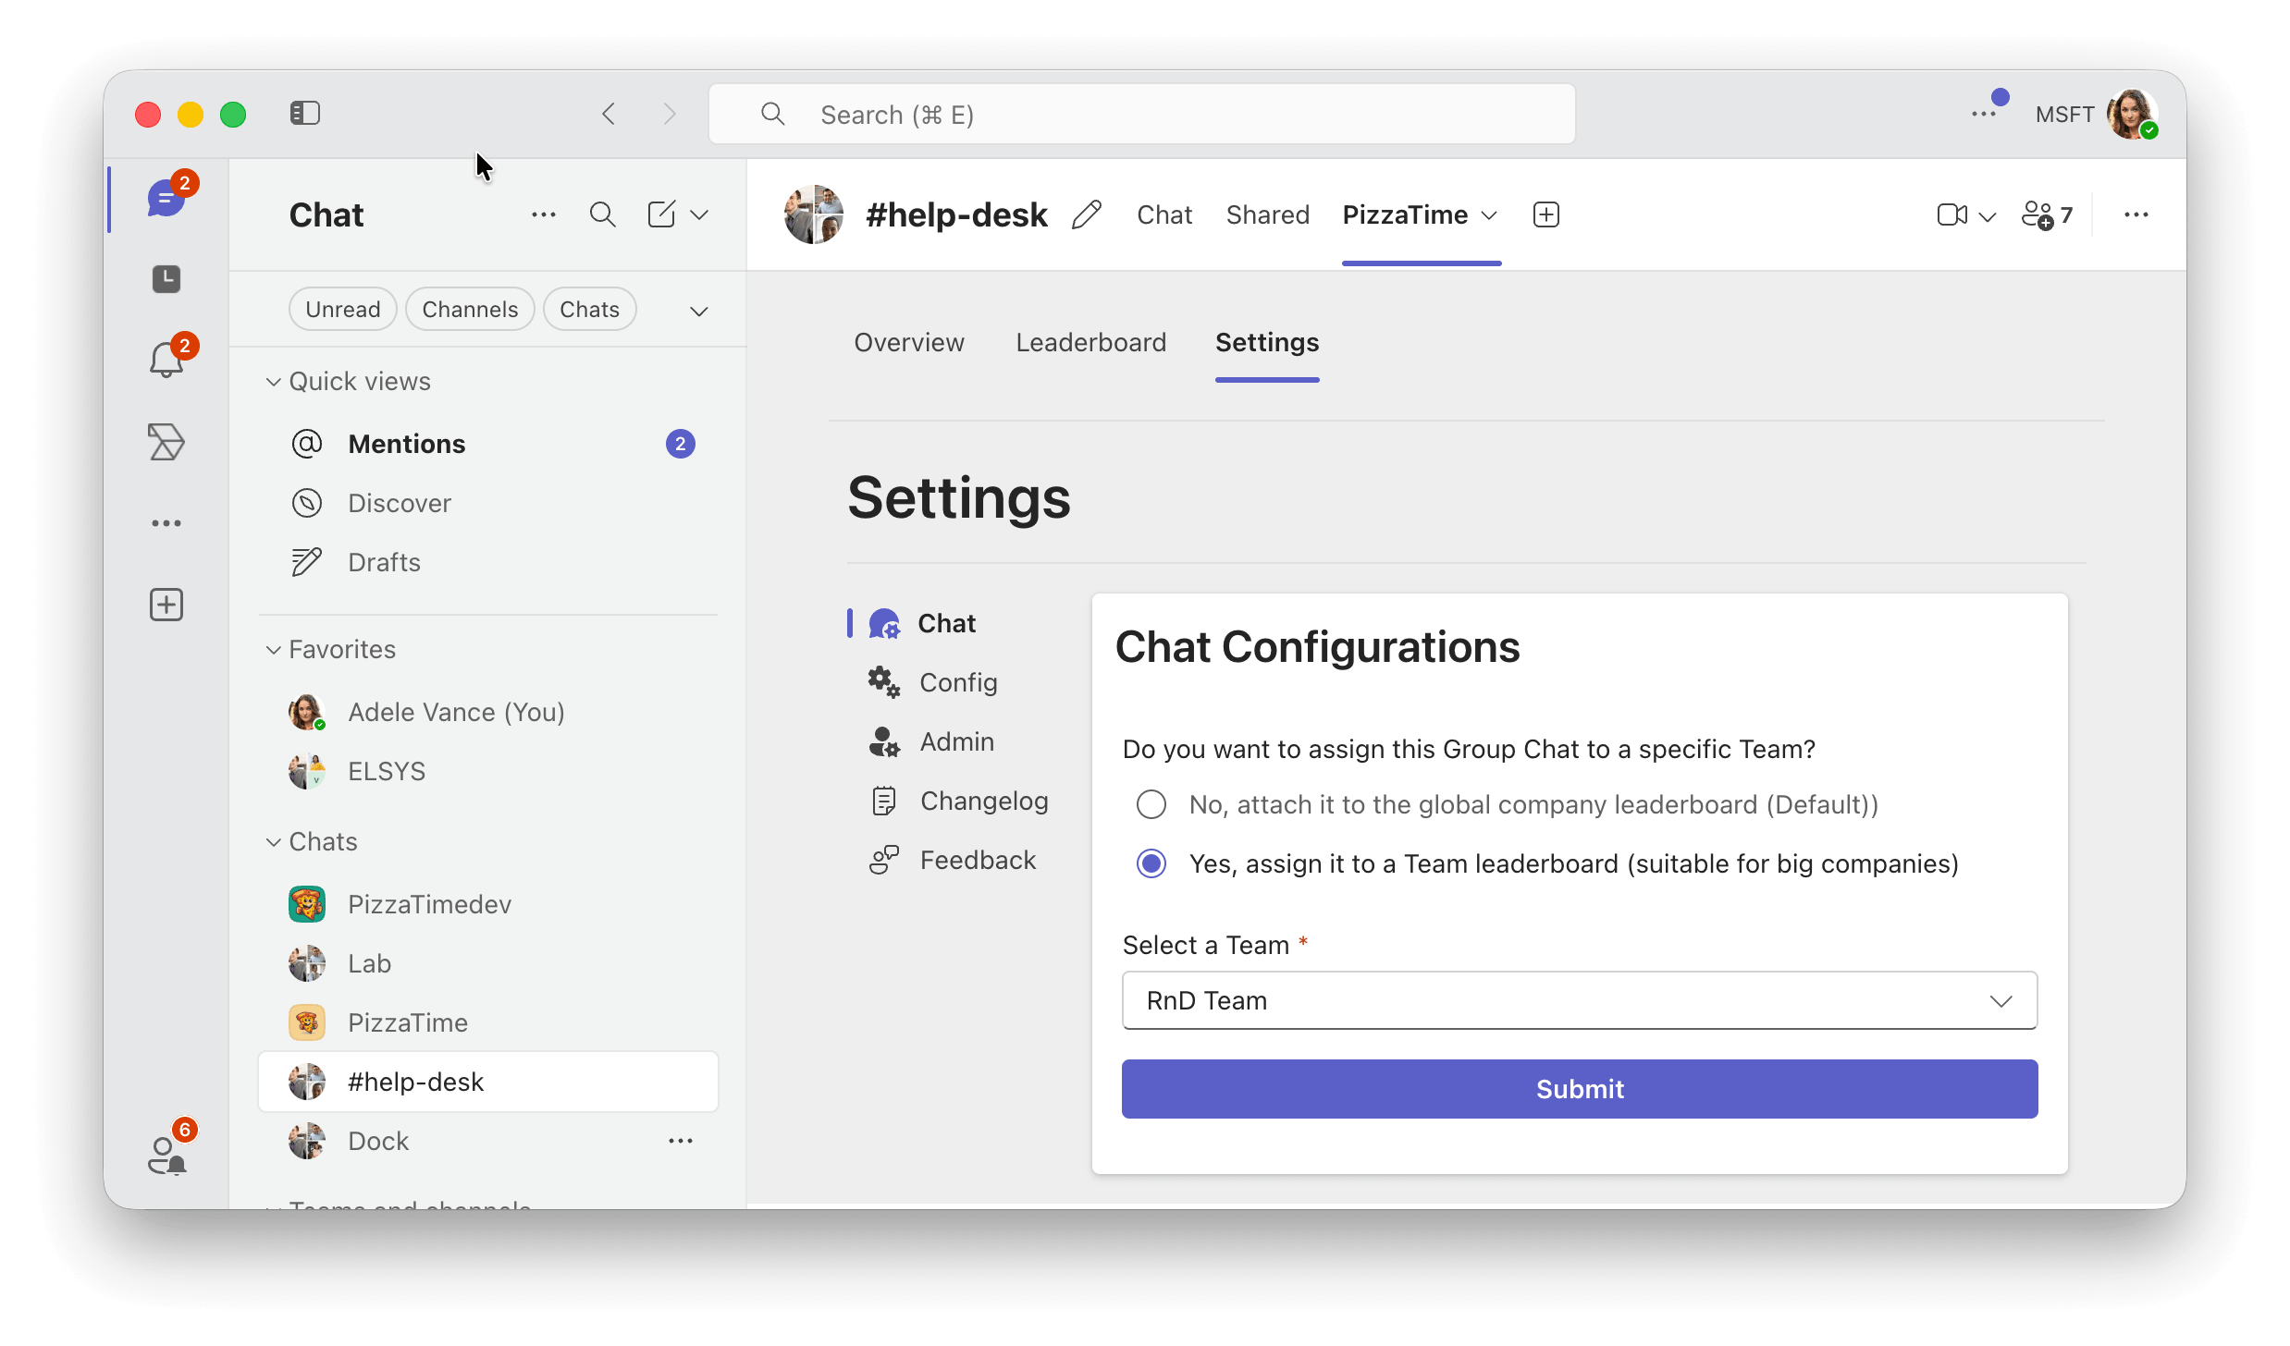Open Mentions quick view

488,444
